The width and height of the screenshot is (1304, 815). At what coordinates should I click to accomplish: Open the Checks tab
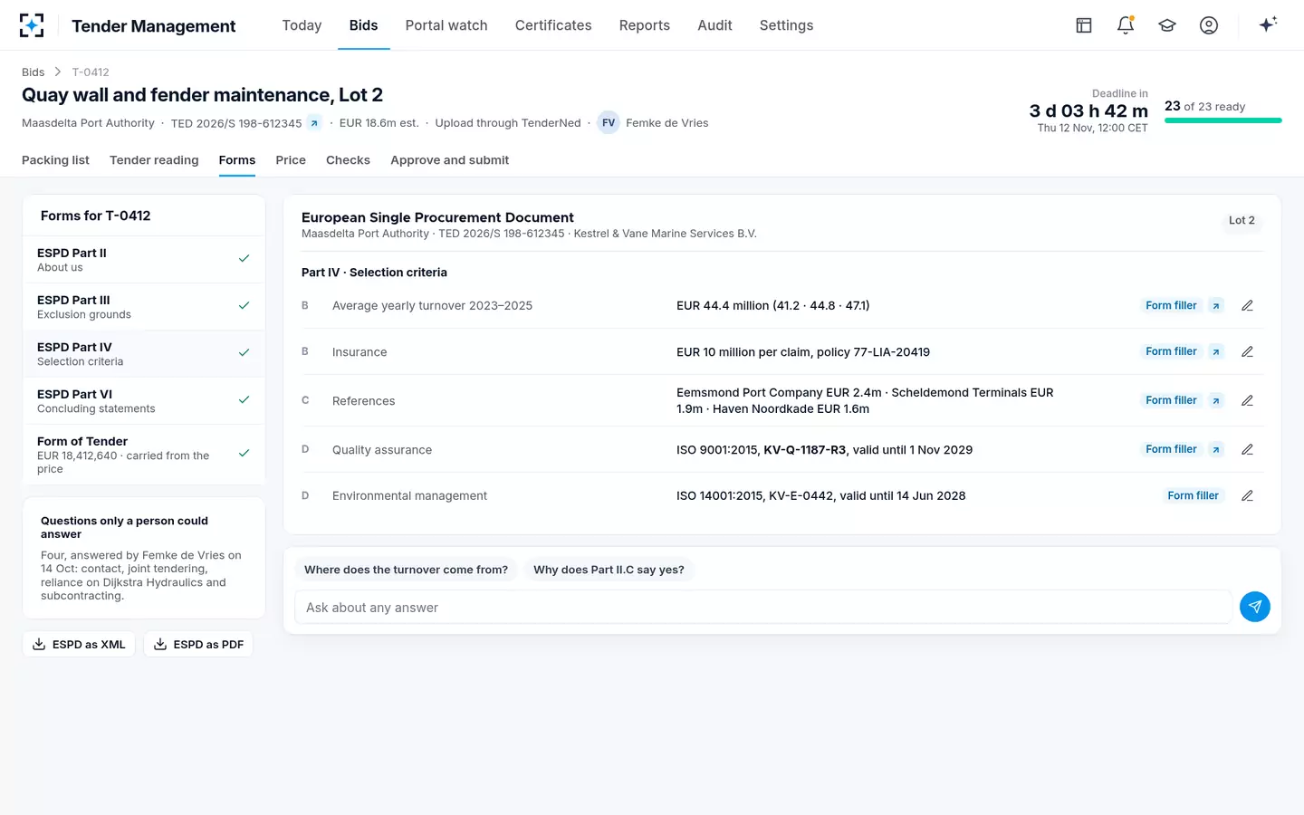pos(348,160)
